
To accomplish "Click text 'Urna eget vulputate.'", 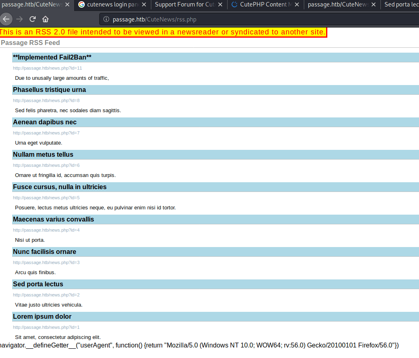I will [39, 143].
